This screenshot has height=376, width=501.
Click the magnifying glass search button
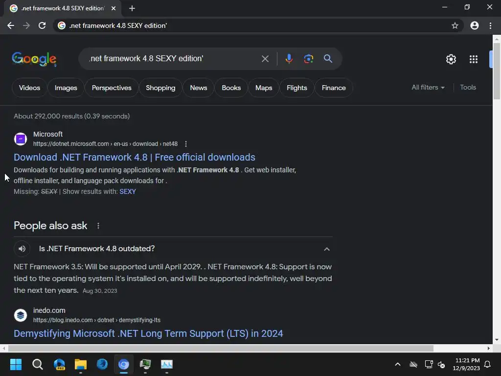coord(328,59)
